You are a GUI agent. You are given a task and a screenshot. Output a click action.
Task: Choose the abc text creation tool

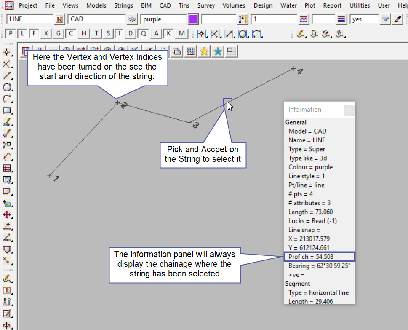[7, 123]
